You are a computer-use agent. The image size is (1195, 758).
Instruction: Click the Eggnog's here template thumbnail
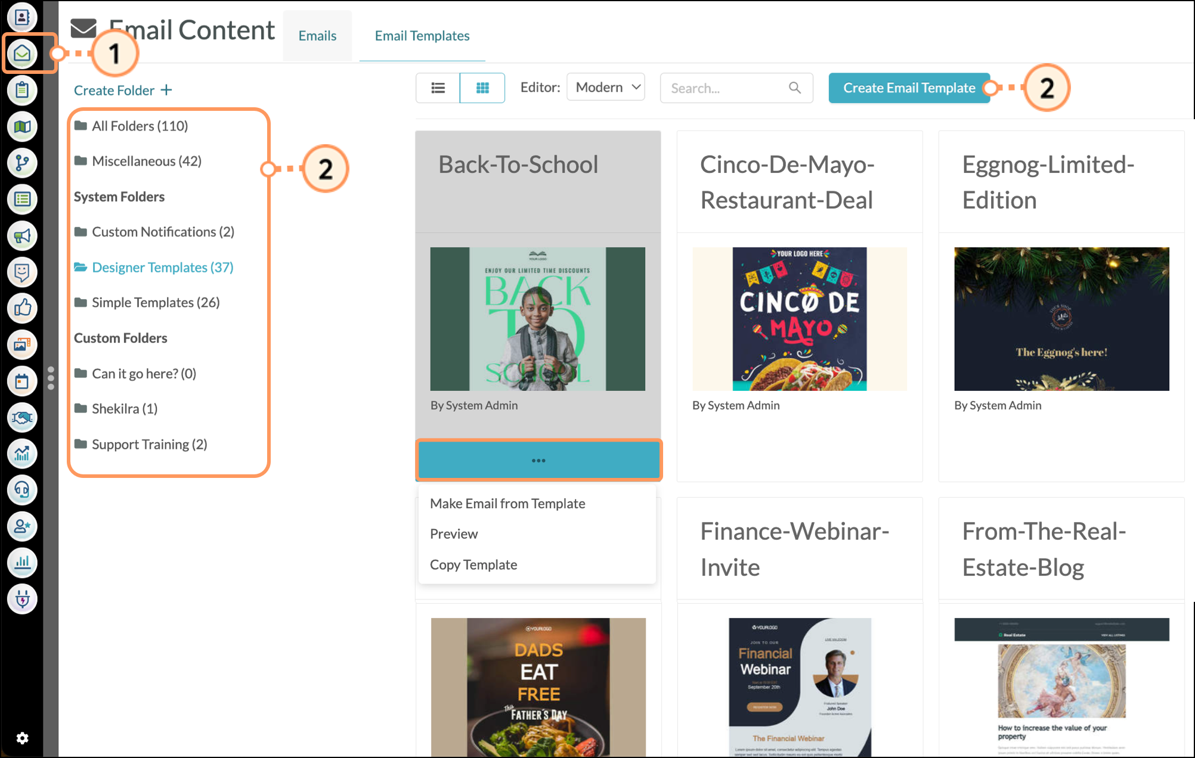click(x=1061, y=319)
